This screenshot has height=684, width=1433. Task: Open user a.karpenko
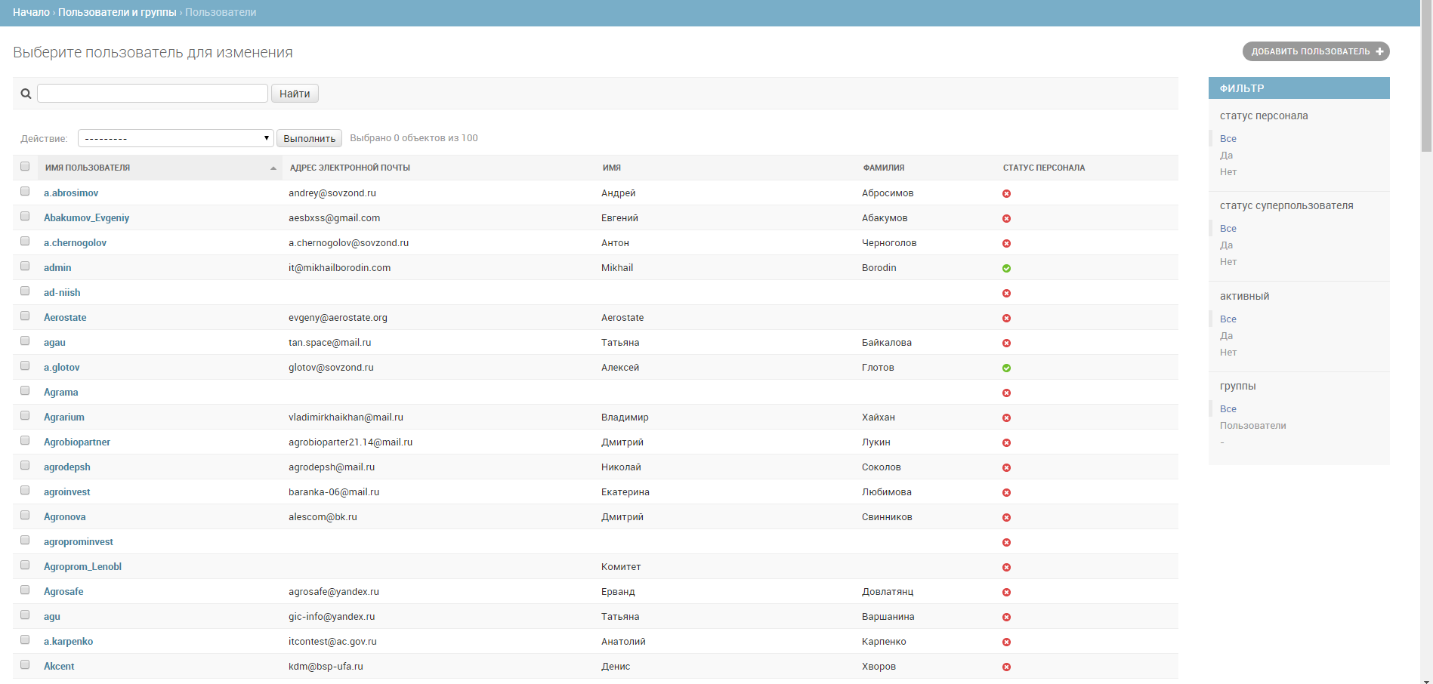[x=68, y=642]
